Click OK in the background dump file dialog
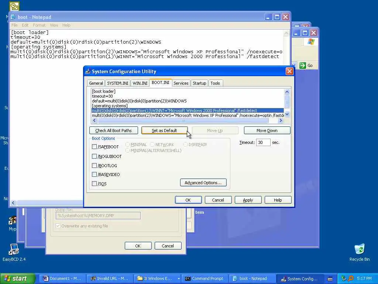 coord(138,246)
